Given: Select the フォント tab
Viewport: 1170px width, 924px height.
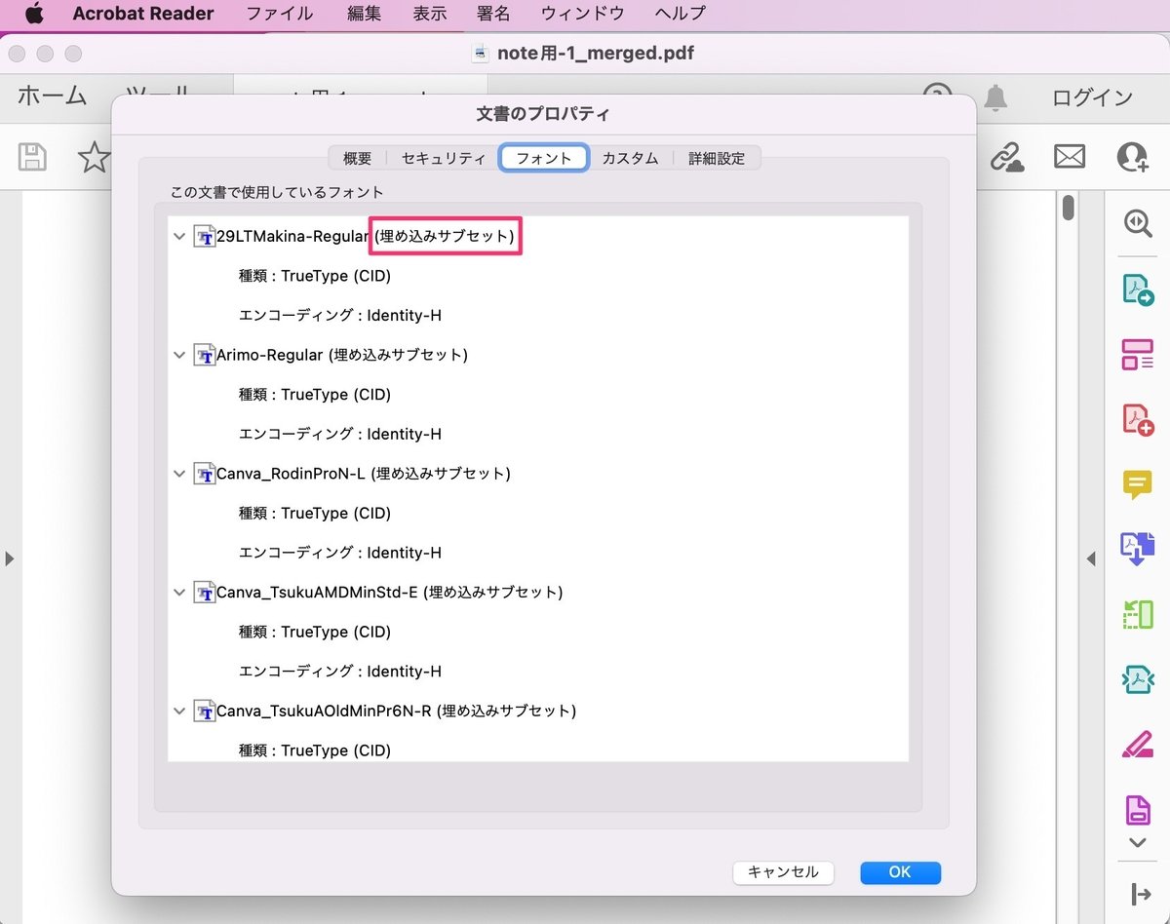Looking at the screenshot, I should 544,158.
